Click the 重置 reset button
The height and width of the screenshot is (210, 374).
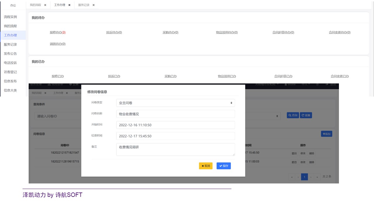click(x=306, y=115)
